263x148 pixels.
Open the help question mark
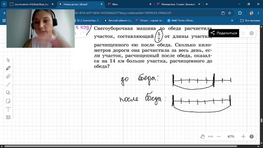[x=251, y=136]
